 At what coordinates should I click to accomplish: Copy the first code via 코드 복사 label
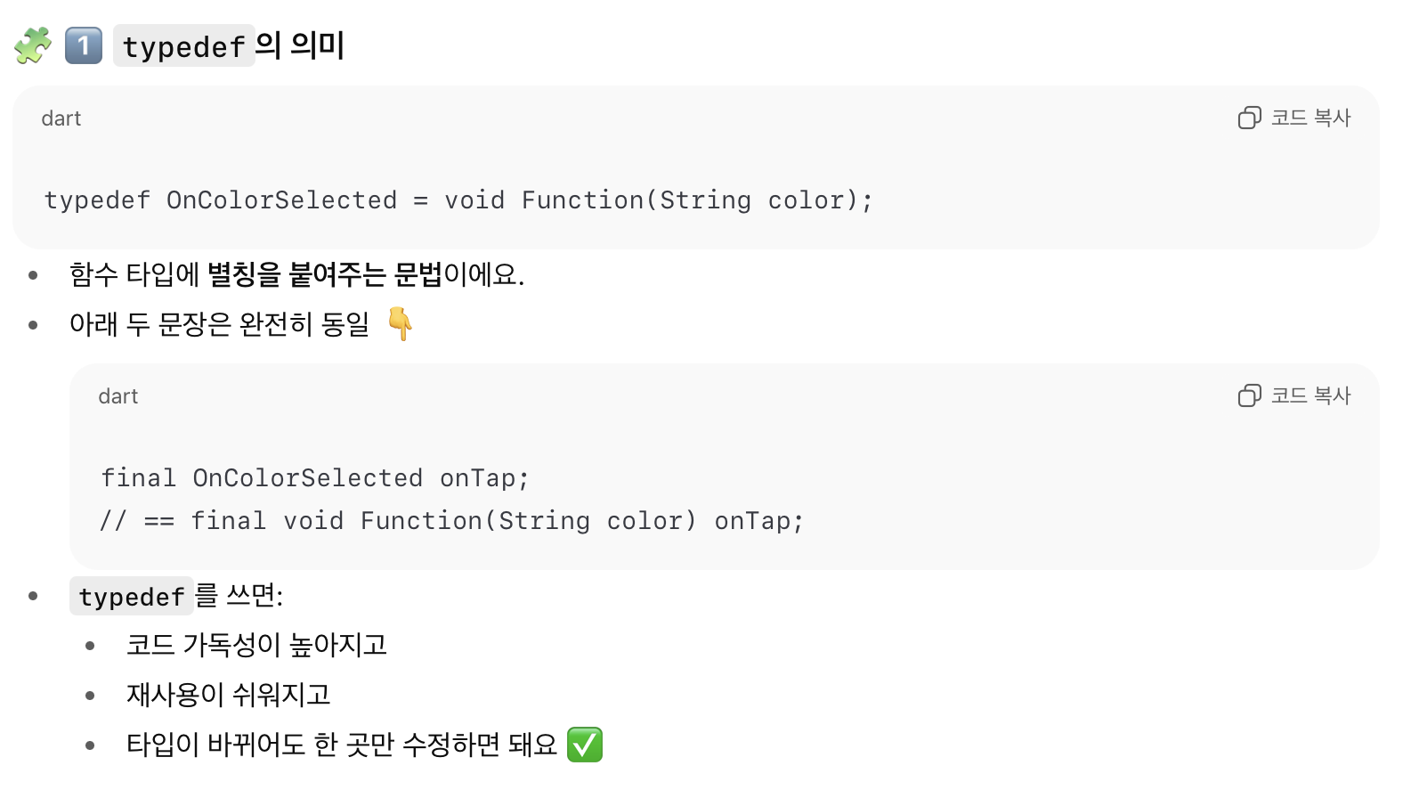point(1310,118)
